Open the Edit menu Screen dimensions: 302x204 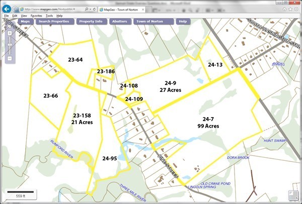[x=15, y=16]
